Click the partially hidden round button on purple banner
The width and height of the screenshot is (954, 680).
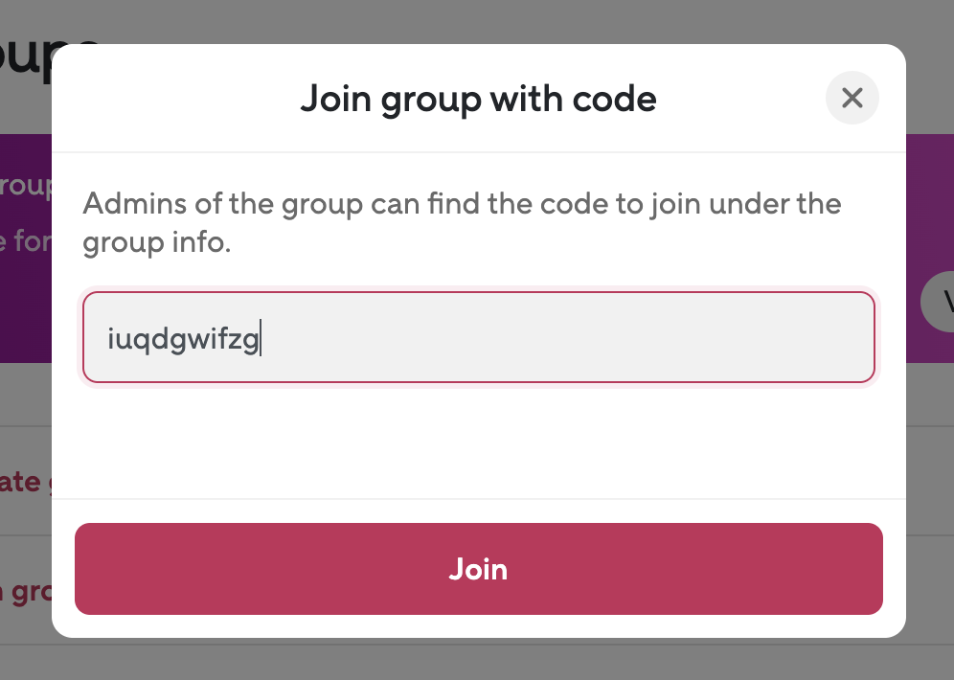pos(939,303)
